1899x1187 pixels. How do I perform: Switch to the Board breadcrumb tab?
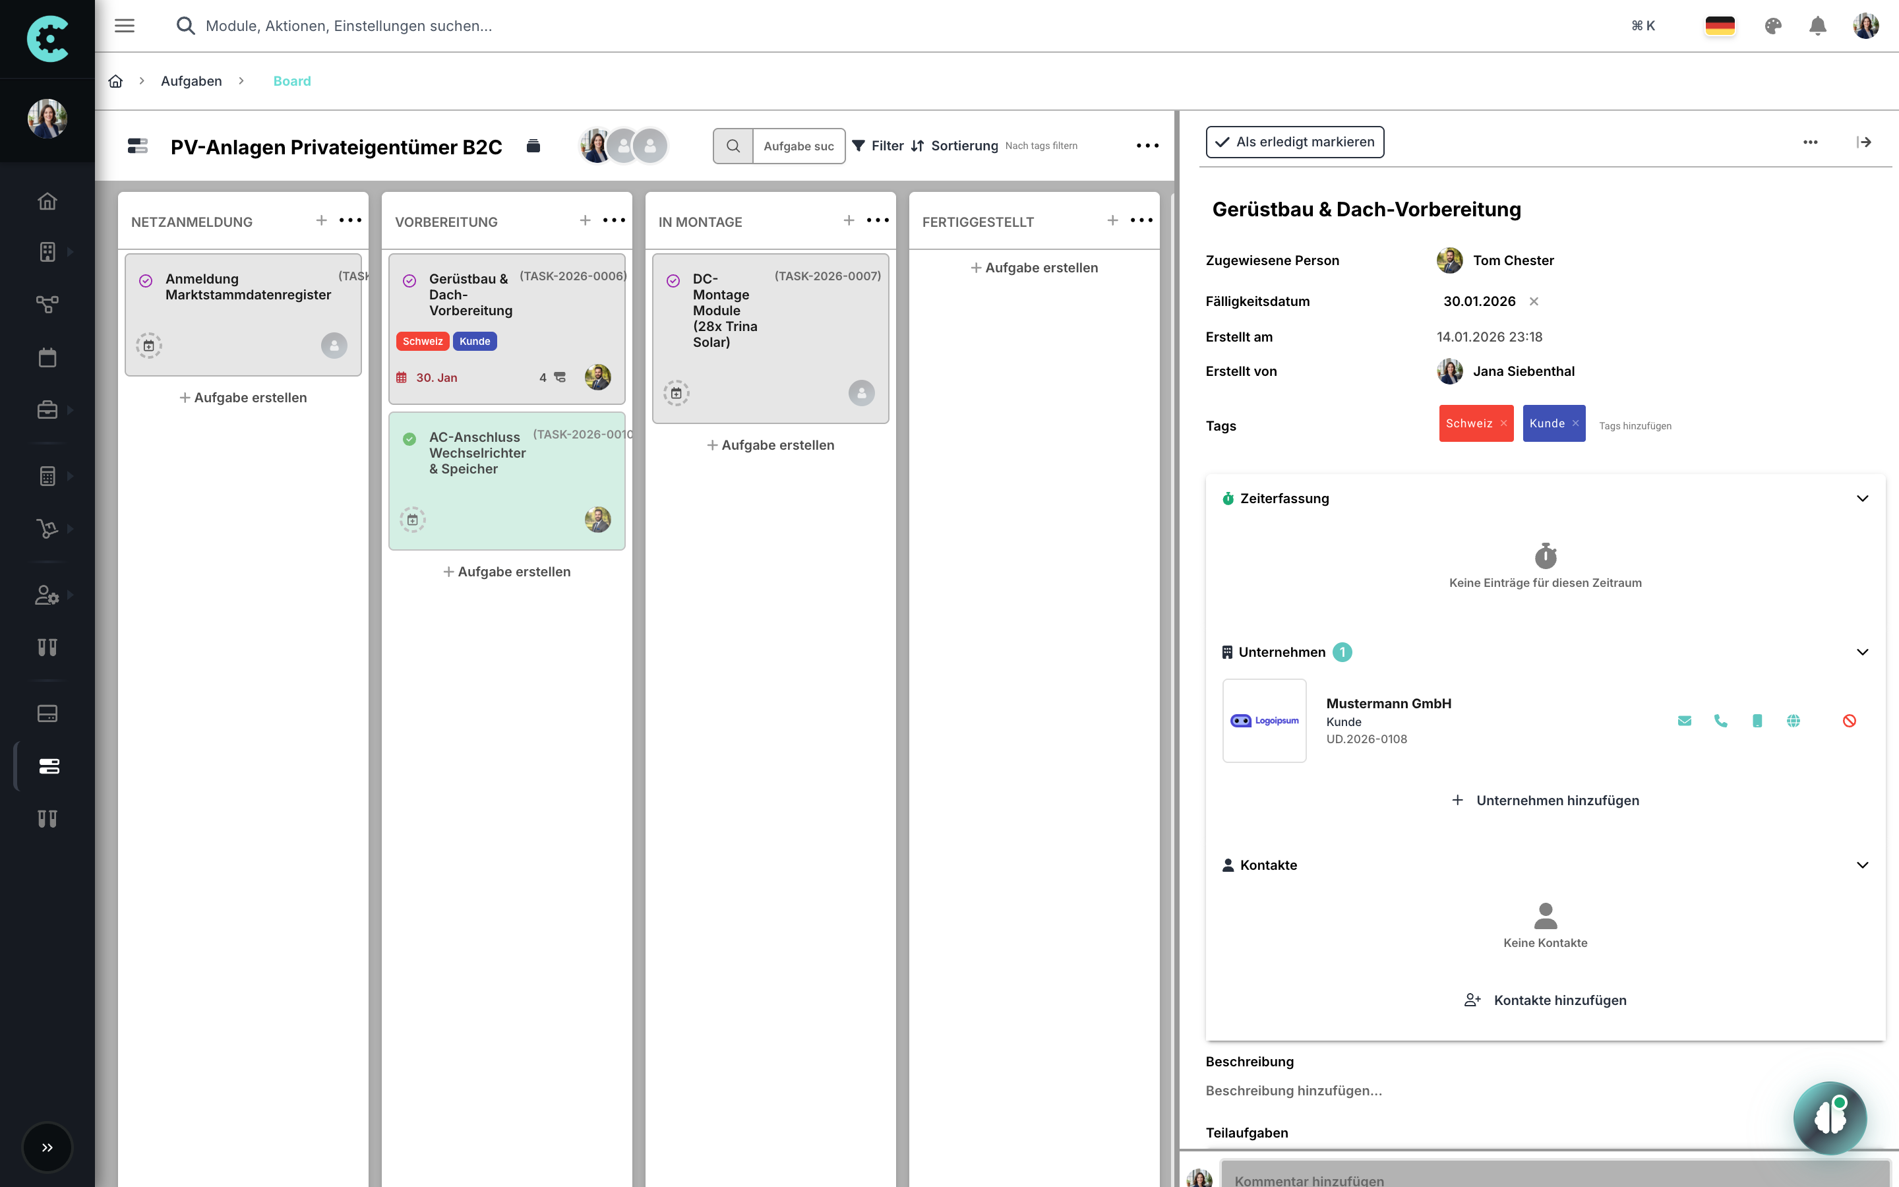(x=292, y=81)
